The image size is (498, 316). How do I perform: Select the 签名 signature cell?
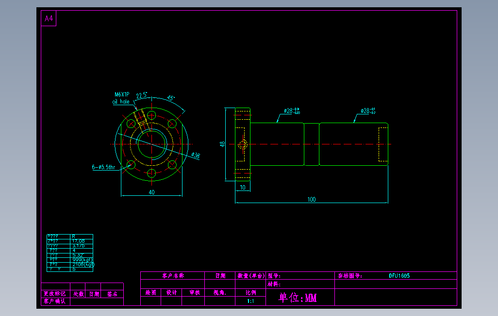click(112, 294)
